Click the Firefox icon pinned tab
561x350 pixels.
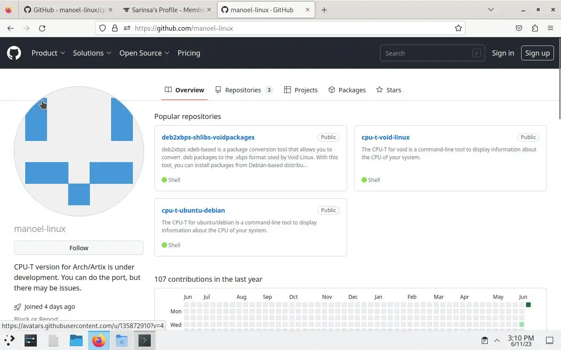tap(8, 10)
